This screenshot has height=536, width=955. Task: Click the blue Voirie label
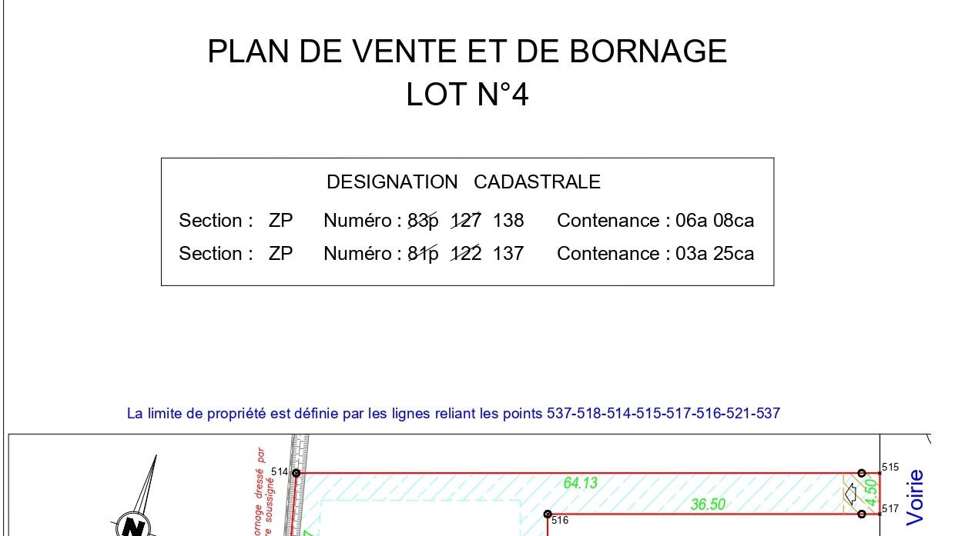[x=916, y=497]
